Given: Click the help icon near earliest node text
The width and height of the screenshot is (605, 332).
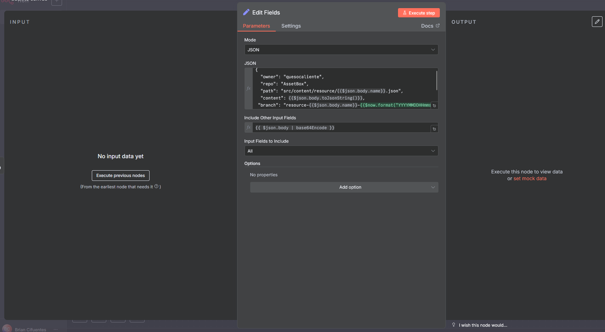Looking at the screenshot, I should click(156, 186).
